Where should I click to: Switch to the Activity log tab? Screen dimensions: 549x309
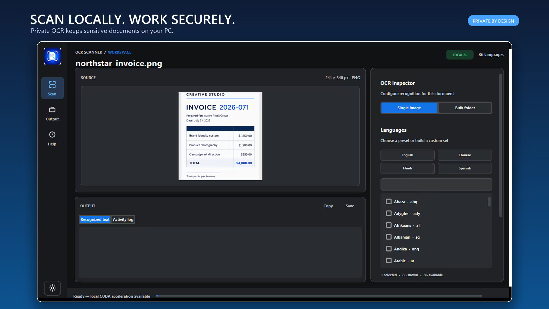coord(123,219)
